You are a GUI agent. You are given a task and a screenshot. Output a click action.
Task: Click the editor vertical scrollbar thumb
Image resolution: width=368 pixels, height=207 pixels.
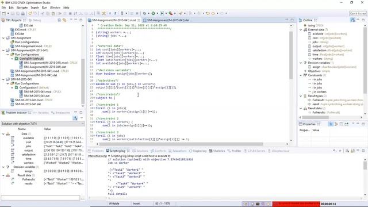pyautogui.click(x=291, y=55)
